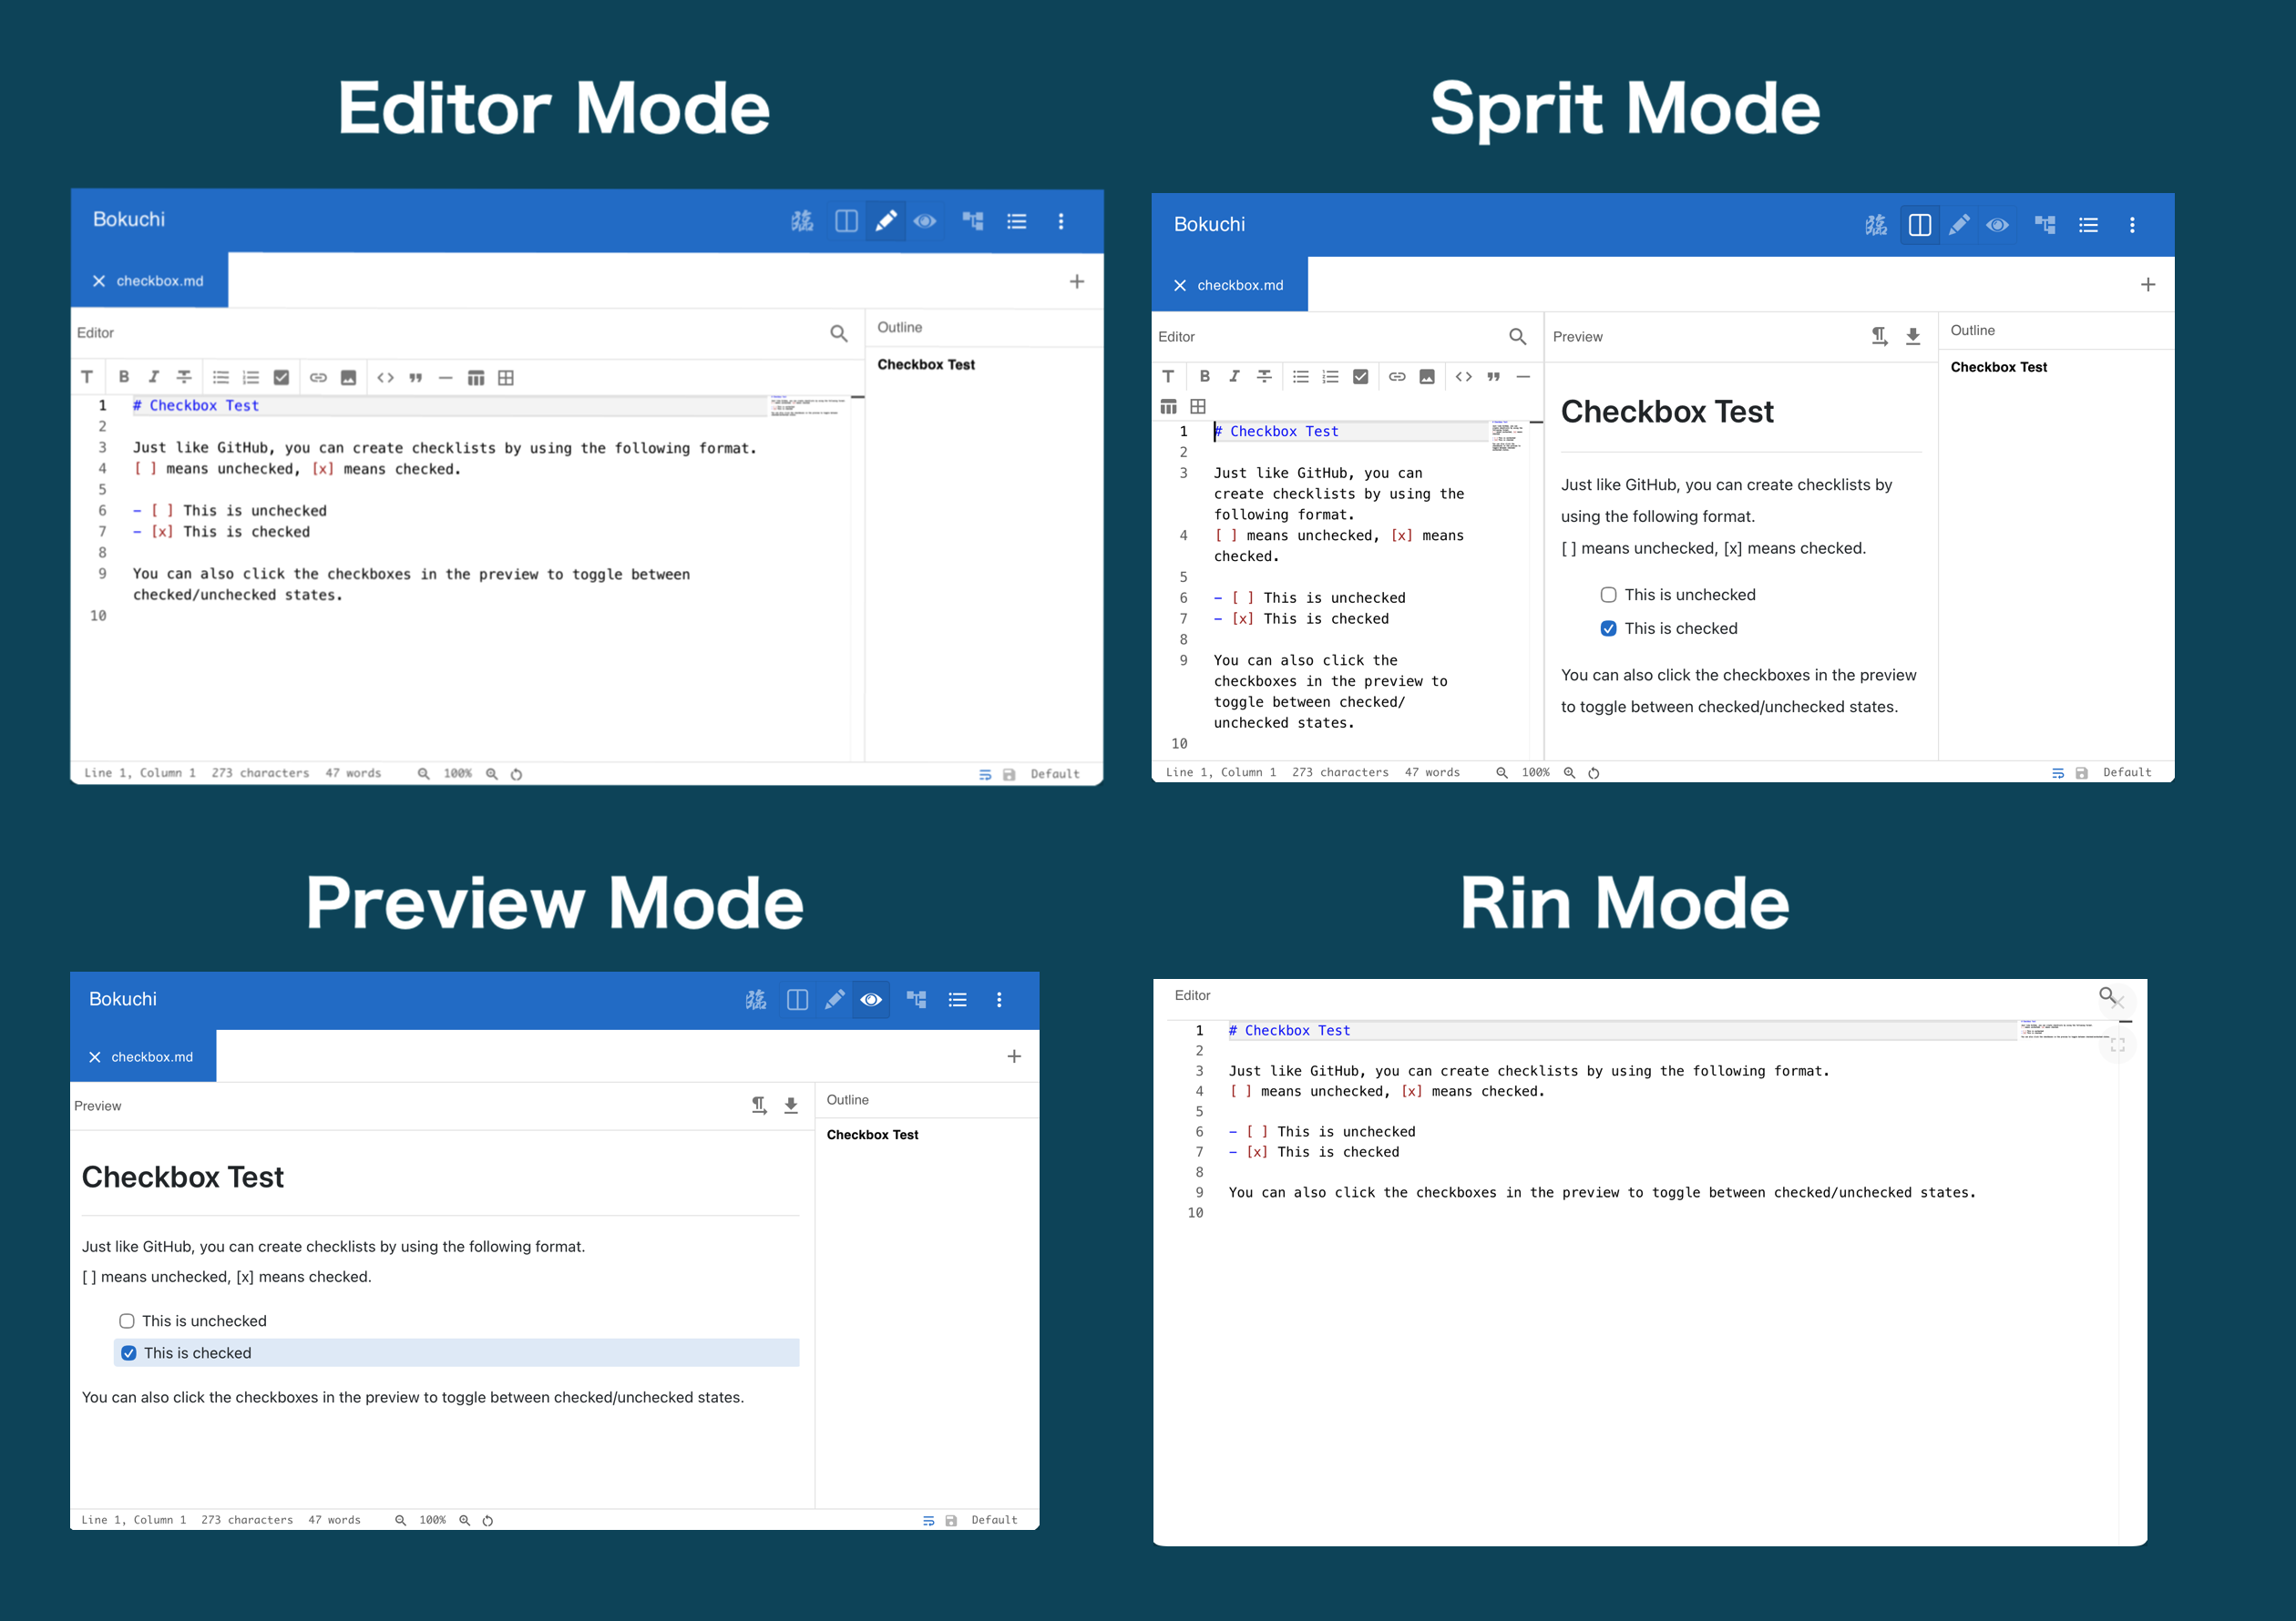Open three-dot menu in Preview Mode window
This screenshot has height=1621, width=2296.
[x=999, y=999]
